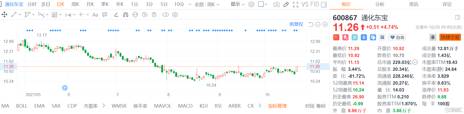The height and width of the screenshot is (114, 464).
Task: Select the chart ratio analysis tool
Action: [55, 15]
